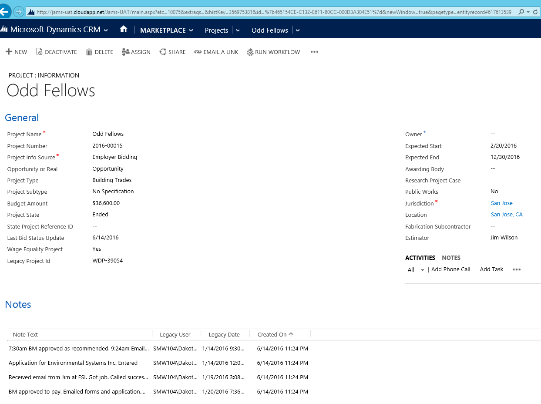Screen dimensions: 541x404
Task: Go to the Home icon
Action: point(124,29)
